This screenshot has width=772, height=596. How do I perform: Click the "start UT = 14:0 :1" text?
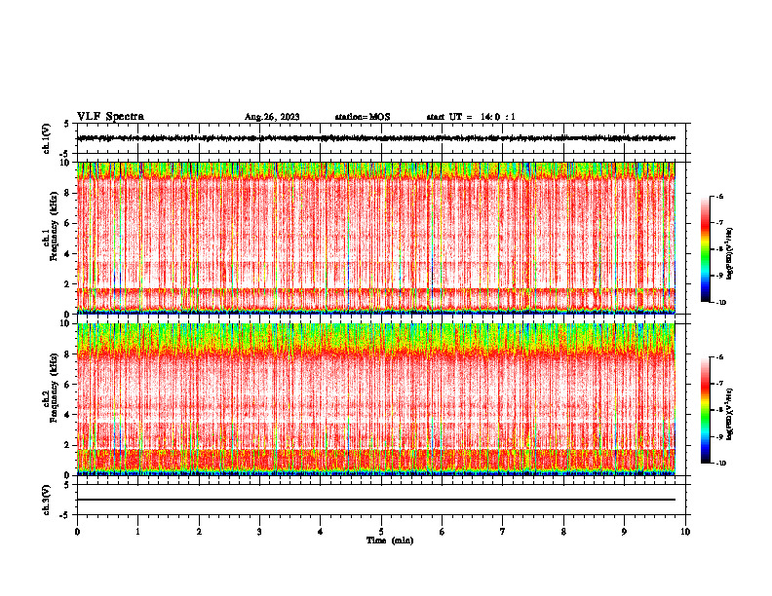[471, 117]
